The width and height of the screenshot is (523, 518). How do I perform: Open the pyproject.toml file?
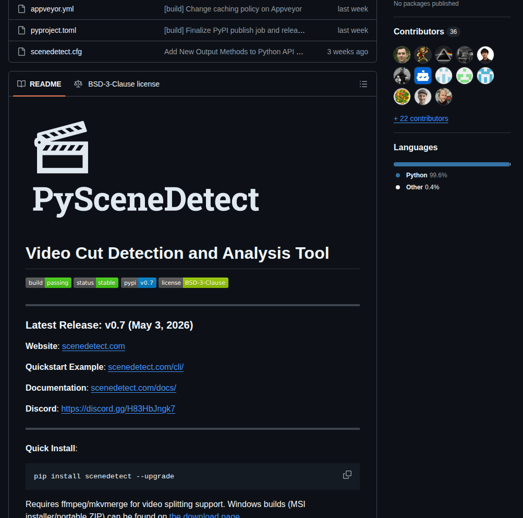(x=53, y=30)
